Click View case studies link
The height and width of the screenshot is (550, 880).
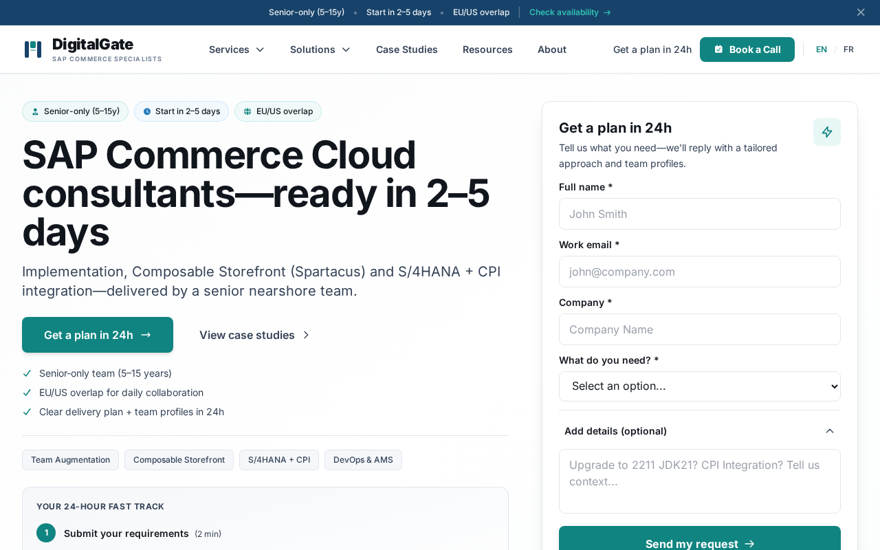tap(254, 335)
